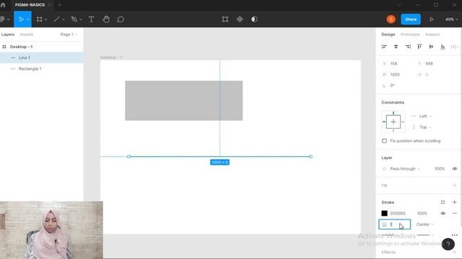Screen dimensions: 462x259
Task: Select the Comment tool
Action: pyautogui.click(x=121, y=19)
